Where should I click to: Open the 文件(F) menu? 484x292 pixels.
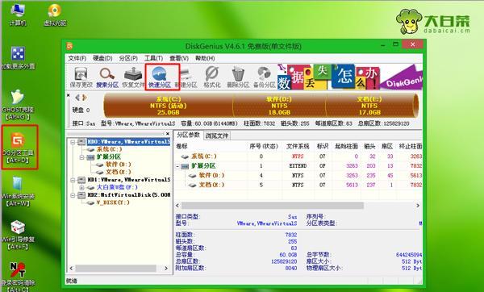pos(77,58)
